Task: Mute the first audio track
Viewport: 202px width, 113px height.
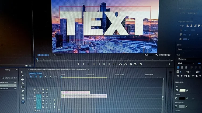Action: pos(47,100)
